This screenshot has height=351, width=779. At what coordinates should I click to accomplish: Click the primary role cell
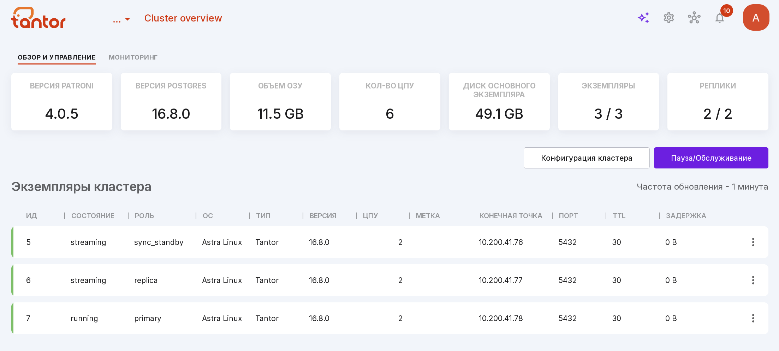[x=148, y=319]
